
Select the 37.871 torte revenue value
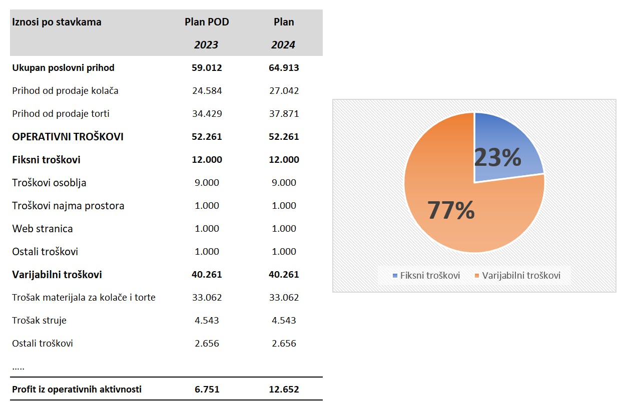pos(284,114)
